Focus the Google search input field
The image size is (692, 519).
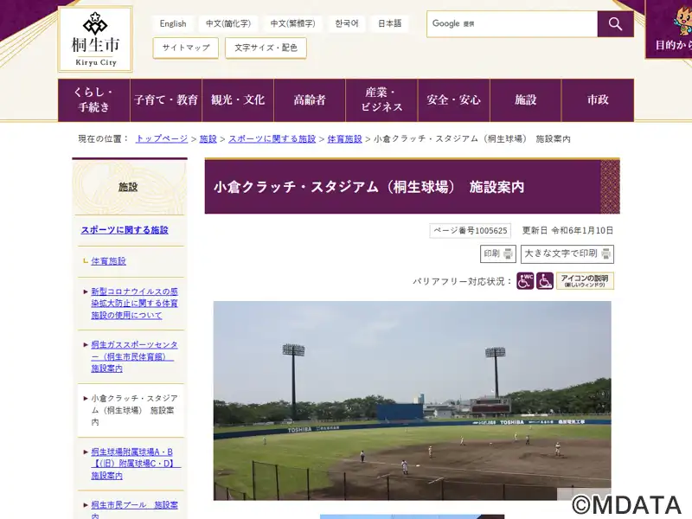512,24
